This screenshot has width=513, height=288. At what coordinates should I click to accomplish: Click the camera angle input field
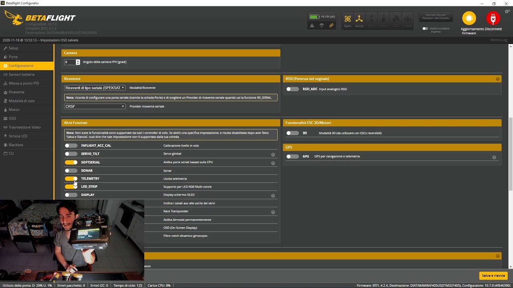pos(70,62)
